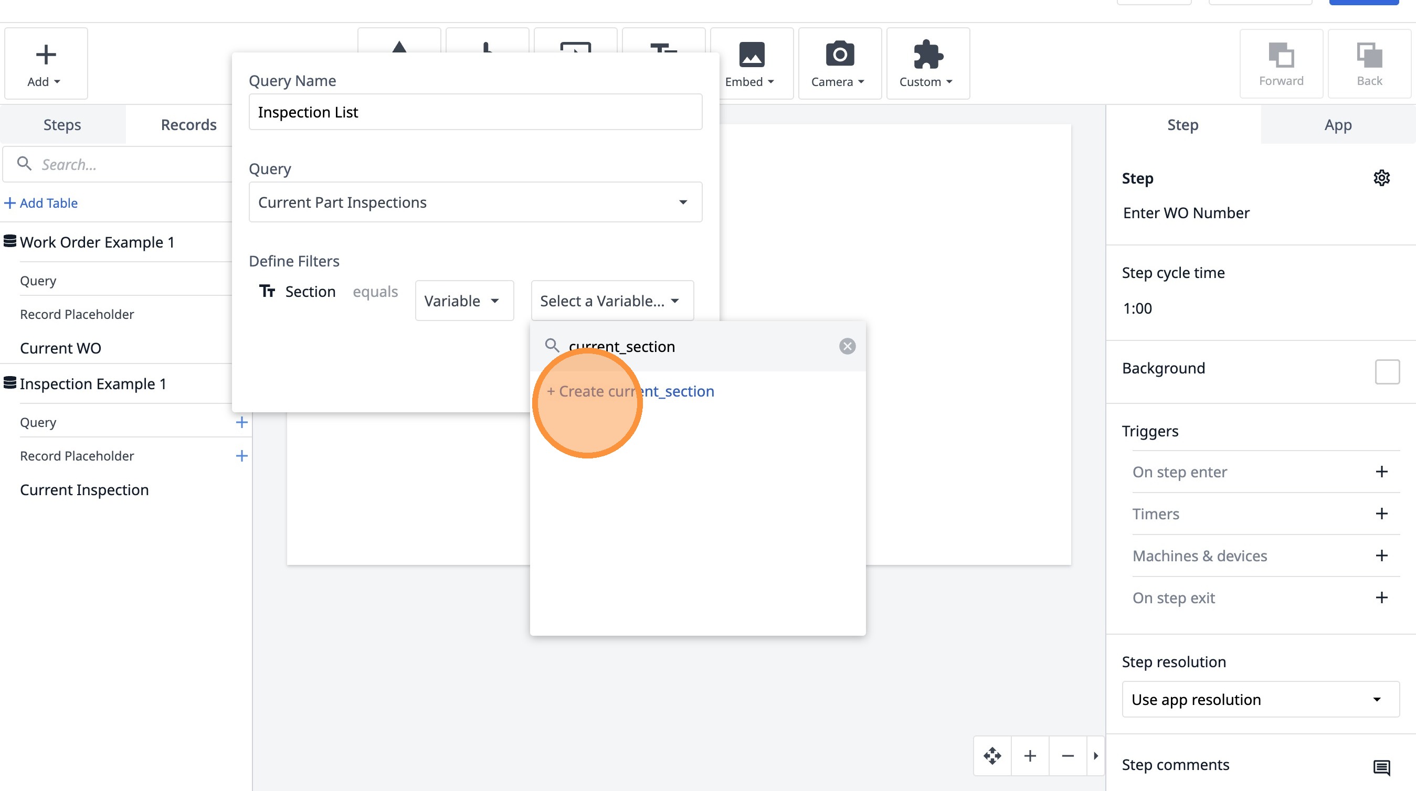Screen dimensions: 1416x791
Task: Zoom out on the canvas
Action: [1067, 756]
